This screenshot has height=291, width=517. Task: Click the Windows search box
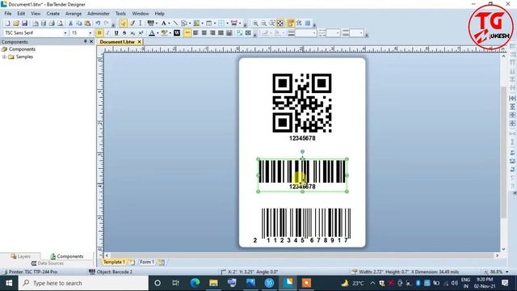(83, 283)
